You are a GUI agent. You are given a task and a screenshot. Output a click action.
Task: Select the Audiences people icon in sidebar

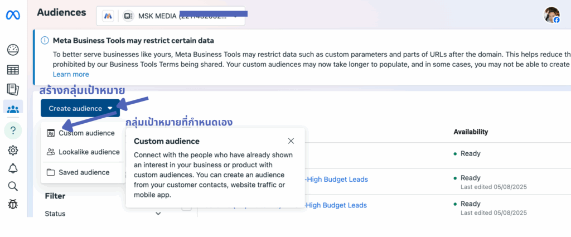13,109
